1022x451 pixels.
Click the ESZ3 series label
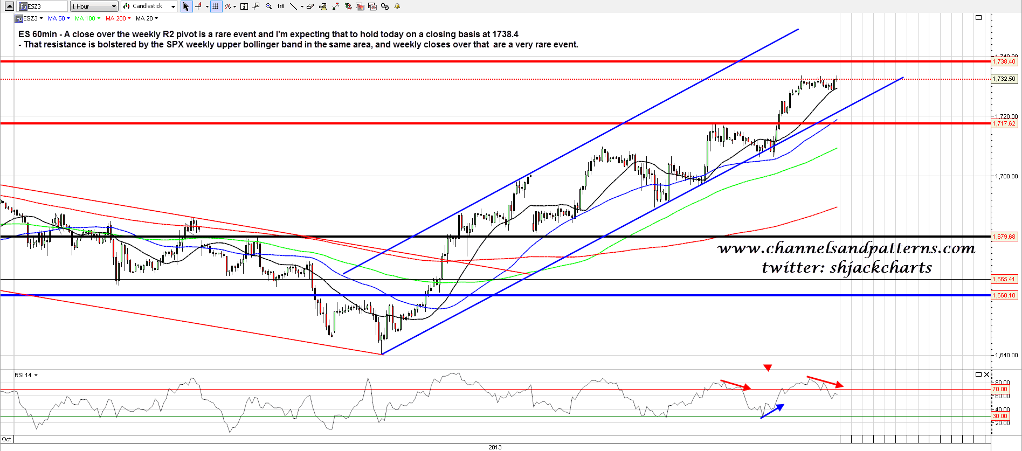click(29, 18)
